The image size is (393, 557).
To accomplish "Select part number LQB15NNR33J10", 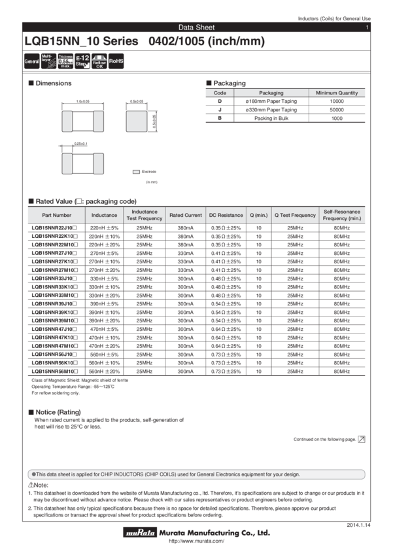I will 54,278.
